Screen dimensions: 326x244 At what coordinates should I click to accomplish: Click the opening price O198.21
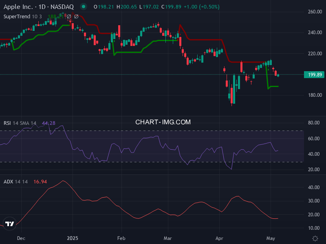pos(104,7)
